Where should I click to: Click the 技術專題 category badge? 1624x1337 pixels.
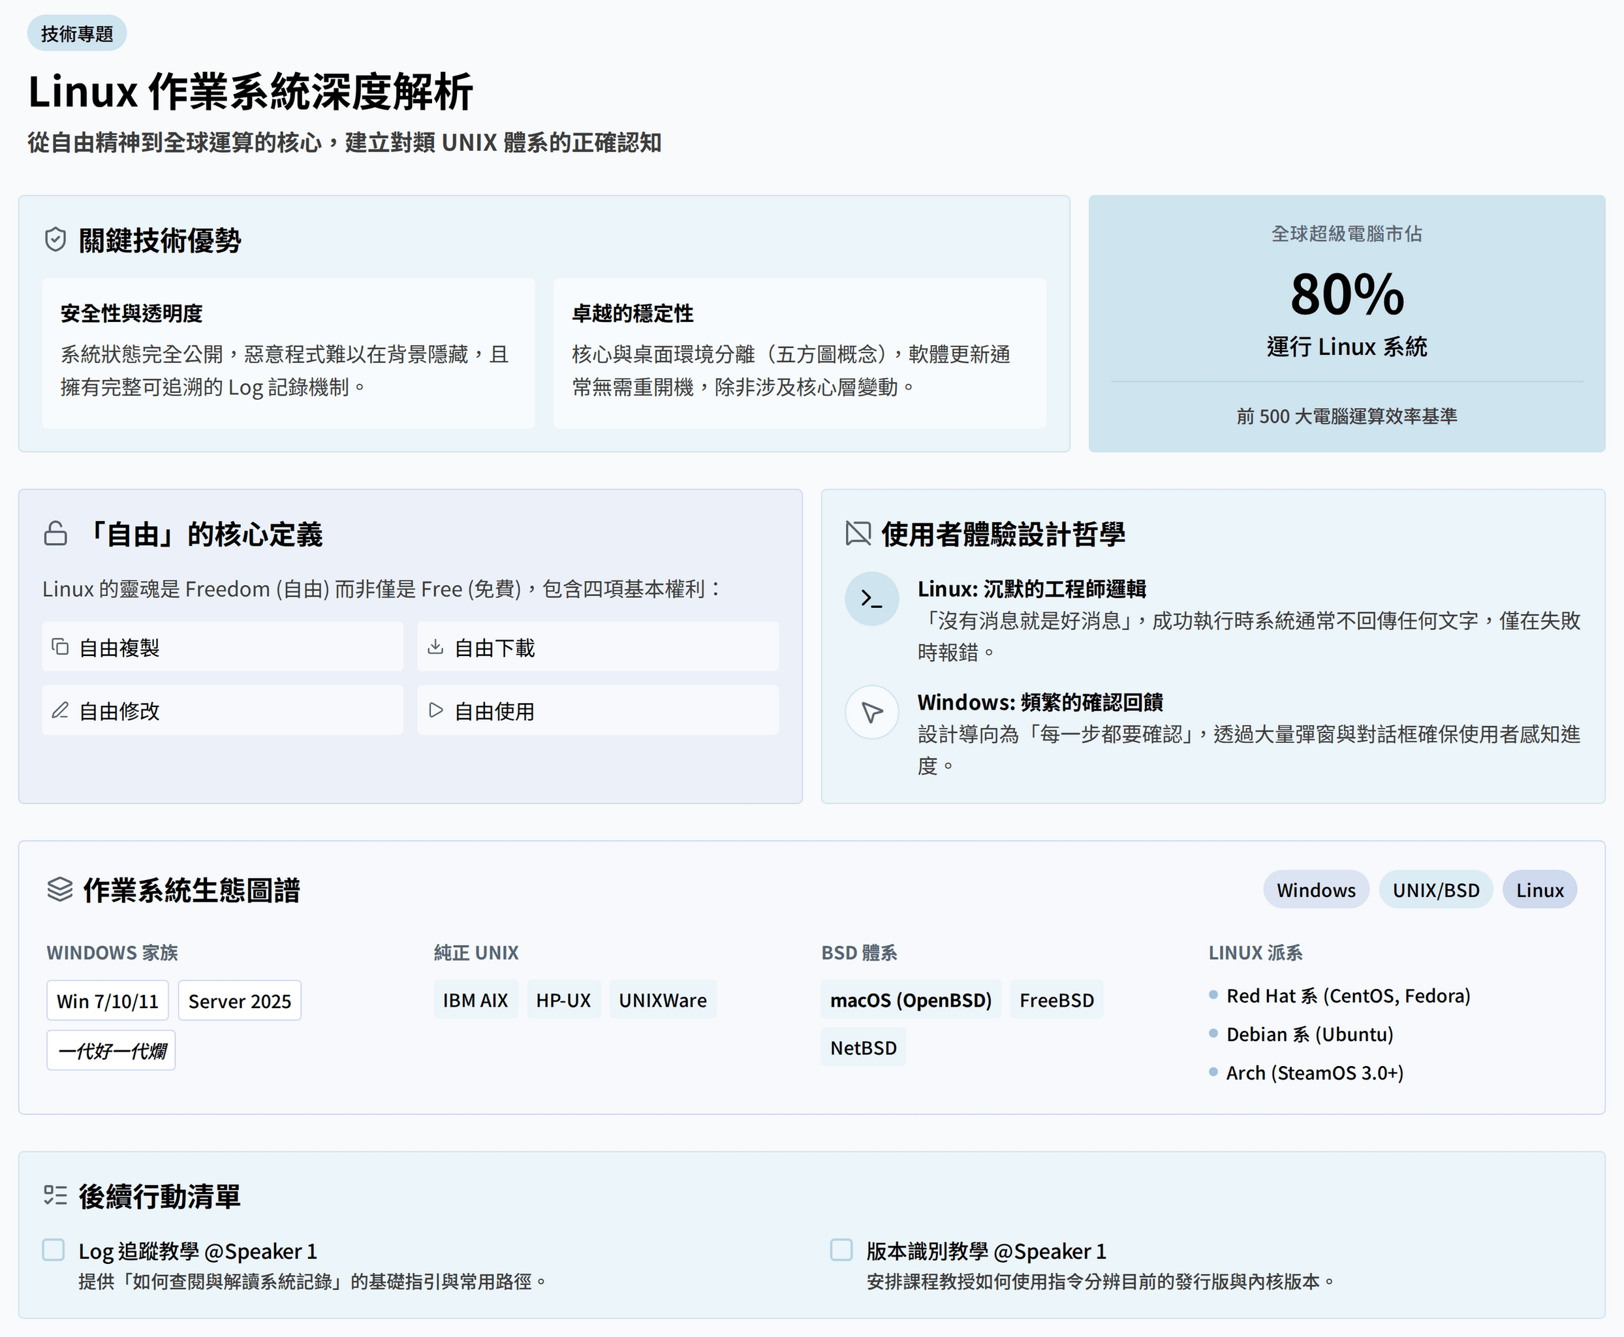coord(77,34)
